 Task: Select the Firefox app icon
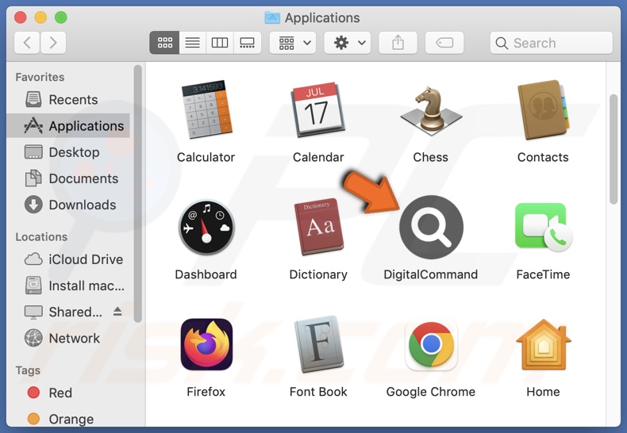point(206,344)
